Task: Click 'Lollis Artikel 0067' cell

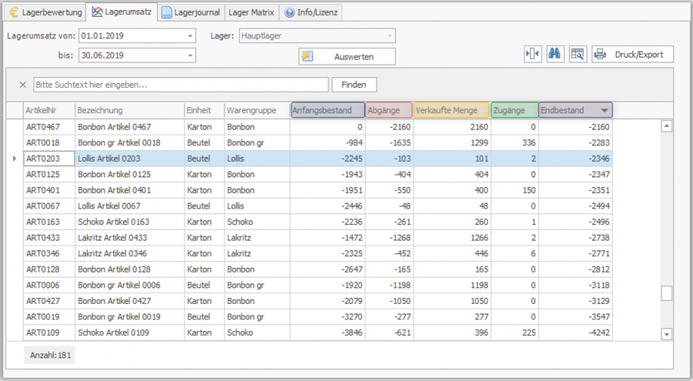Action: click(x=129, y=206)
